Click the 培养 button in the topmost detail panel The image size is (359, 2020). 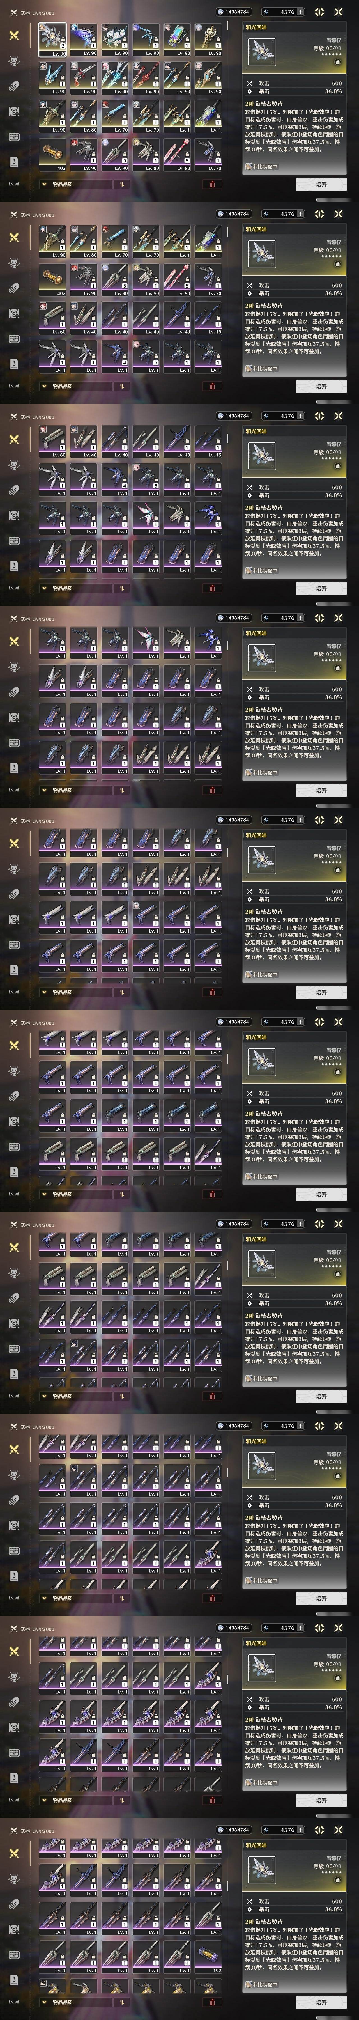coord(321,184)
